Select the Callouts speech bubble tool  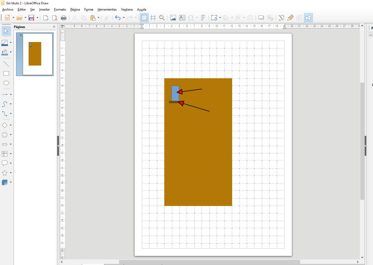[x=5, y=163]
